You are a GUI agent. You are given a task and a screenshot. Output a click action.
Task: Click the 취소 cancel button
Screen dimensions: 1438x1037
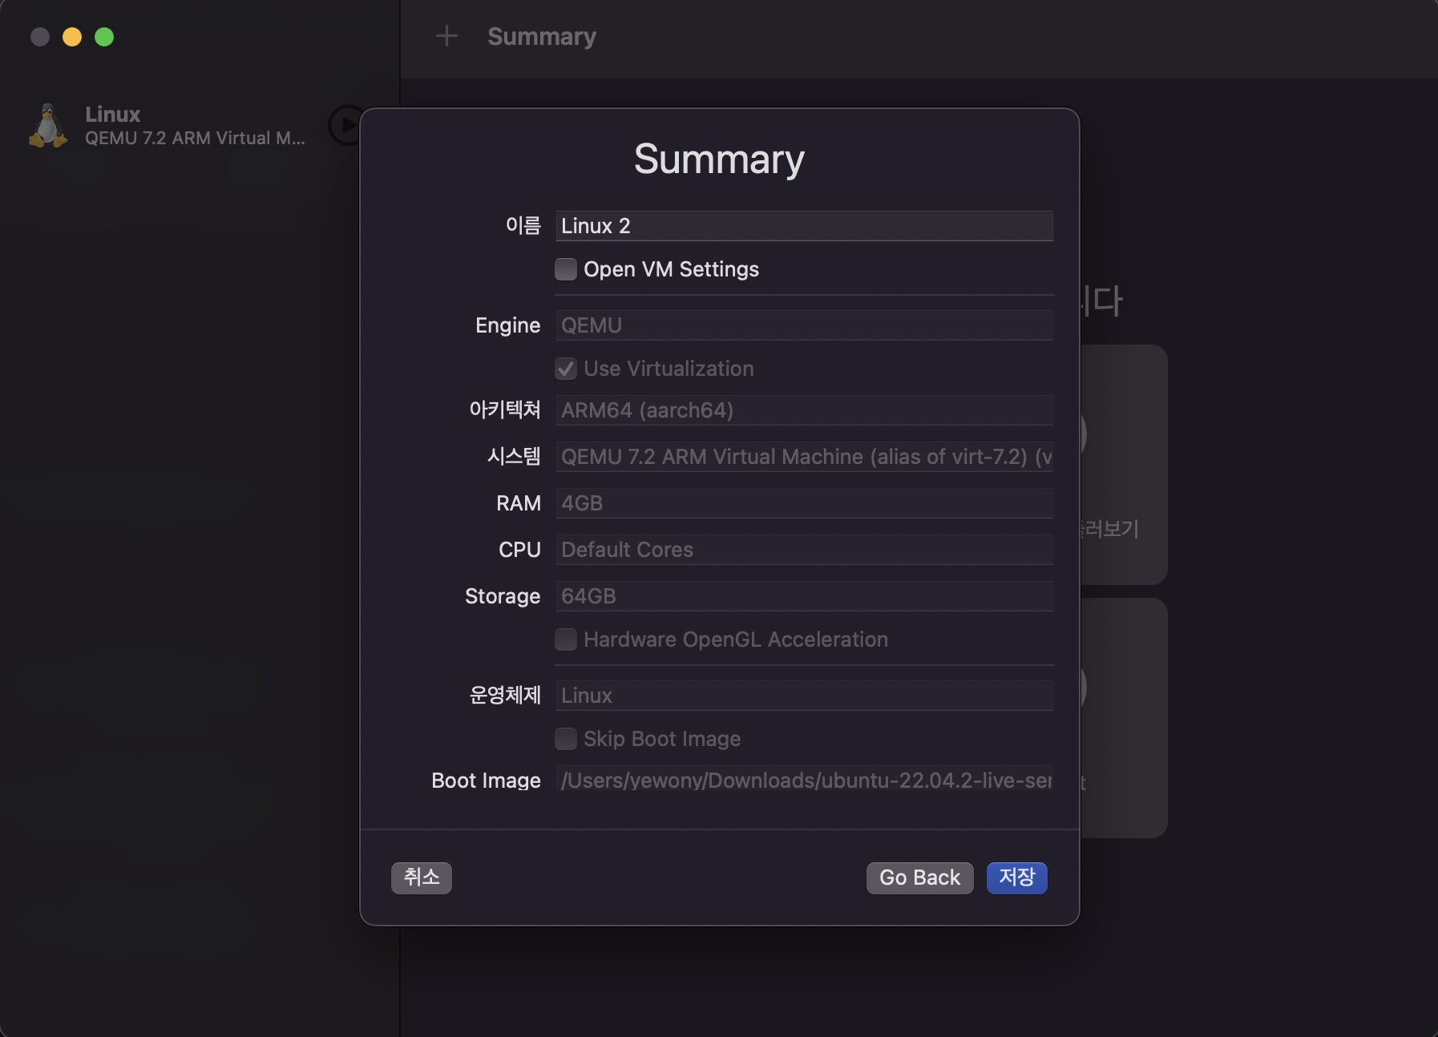(422, 878)
